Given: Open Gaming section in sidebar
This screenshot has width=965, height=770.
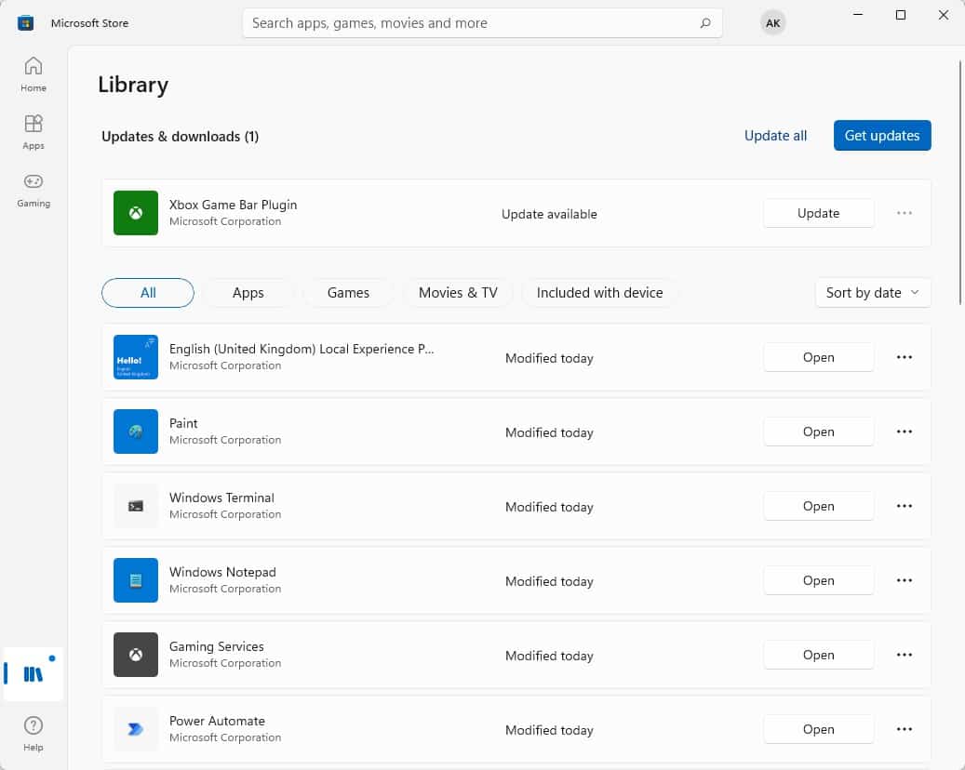Looking at the screenshot, I should (34, 190).
